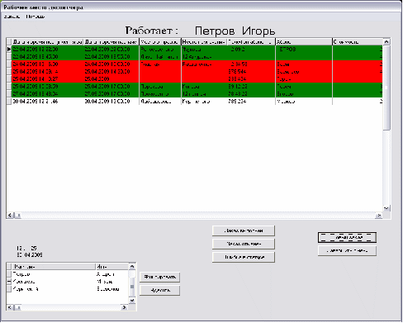Click the second date column header in orders grid
Viewport: 403px width, 323px height.
[x=111, y=42]
